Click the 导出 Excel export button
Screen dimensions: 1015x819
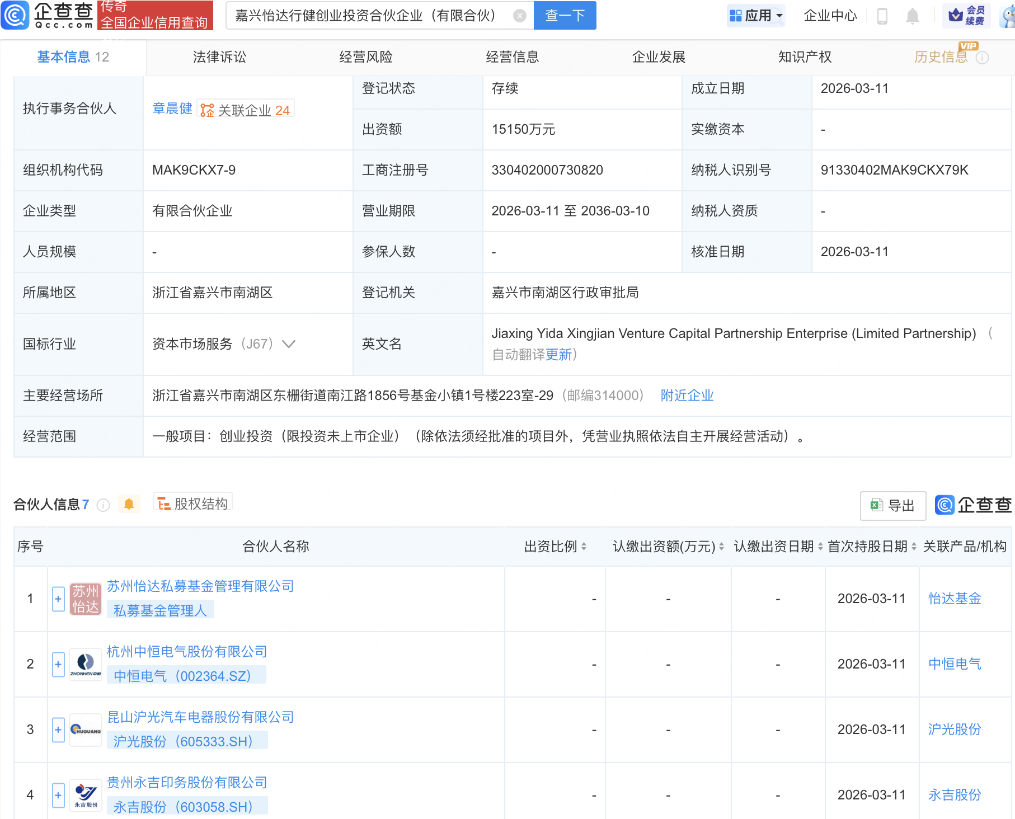coord(892,505)
